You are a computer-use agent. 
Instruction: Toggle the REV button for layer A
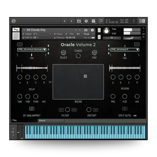point(20,45)
